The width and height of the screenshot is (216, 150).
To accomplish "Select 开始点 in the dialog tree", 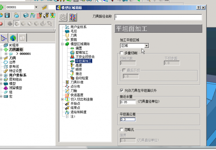I will click(x=75, y=104).
